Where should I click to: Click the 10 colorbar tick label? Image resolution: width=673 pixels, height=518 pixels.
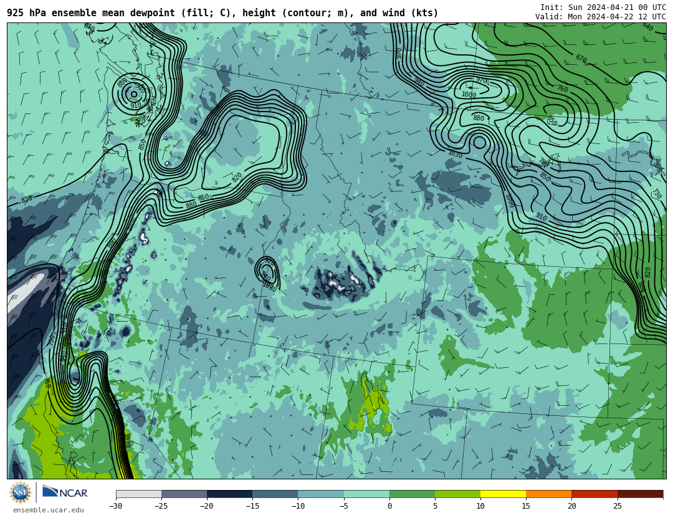(480, 506)
